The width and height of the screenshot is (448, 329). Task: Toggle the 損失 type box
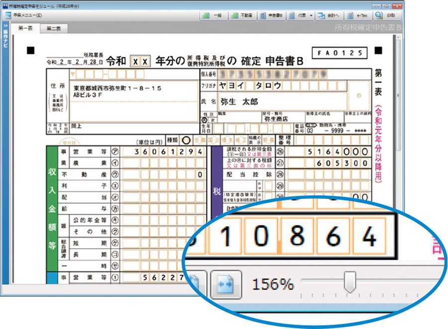click(227, 141)
